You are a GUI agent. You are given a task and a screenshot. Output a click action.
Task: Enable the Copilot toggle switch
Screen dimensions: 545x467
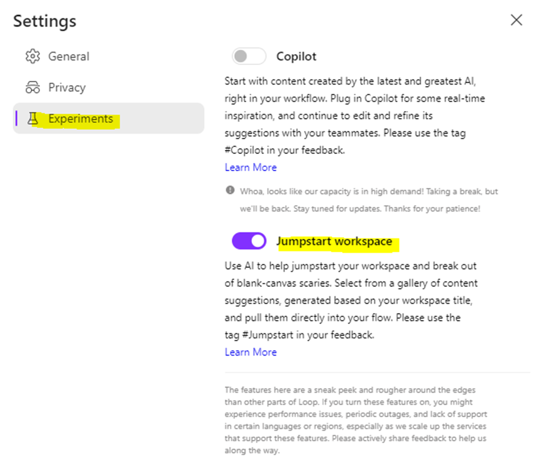click(249, 56)
